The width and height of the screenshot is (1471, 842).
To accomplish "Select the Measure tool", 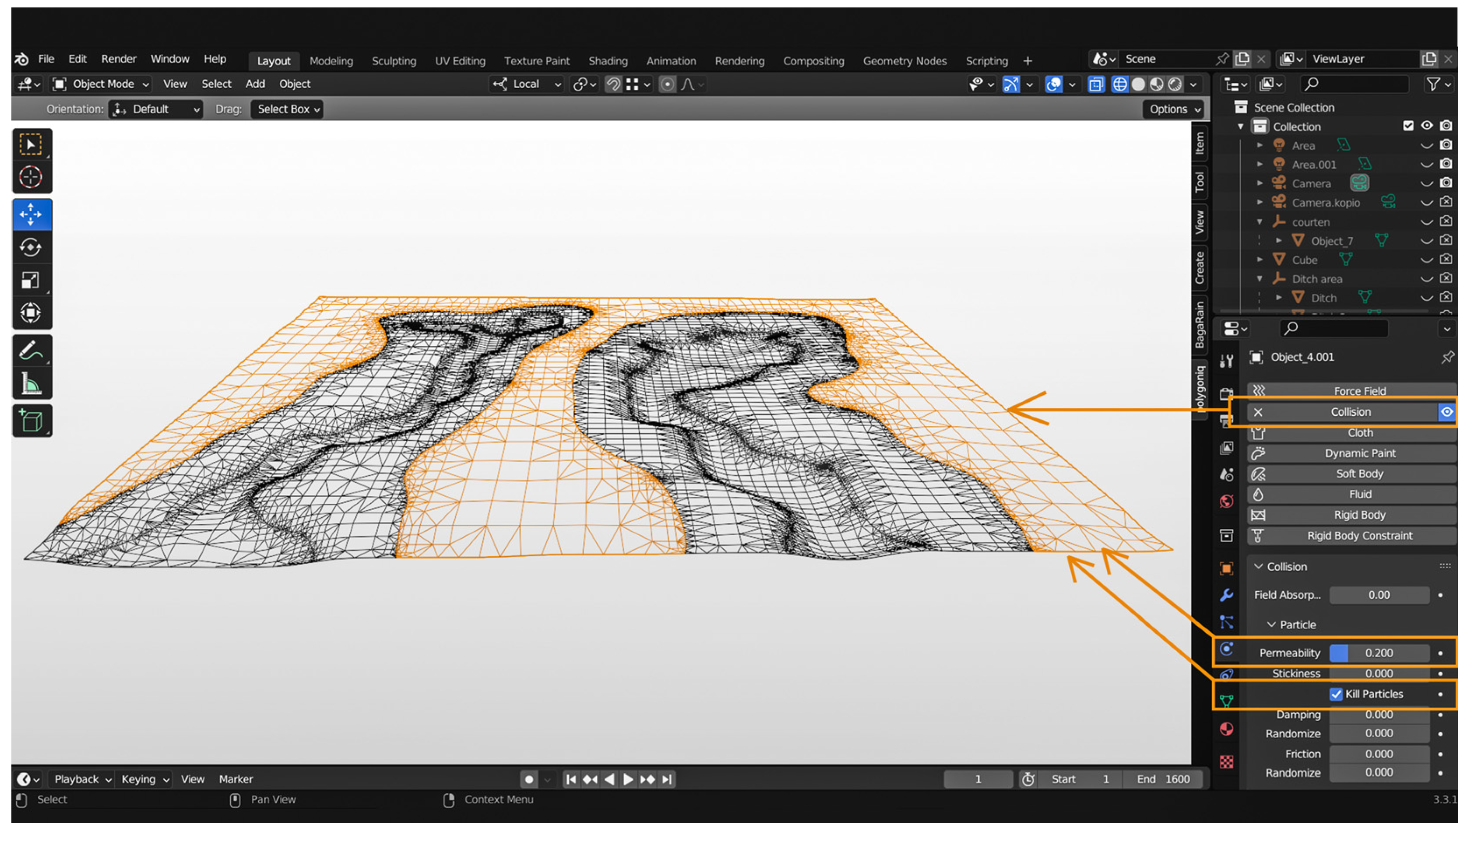I will click(31, 384).
